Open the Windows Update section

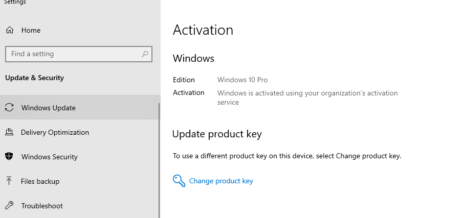pos(48,108)
